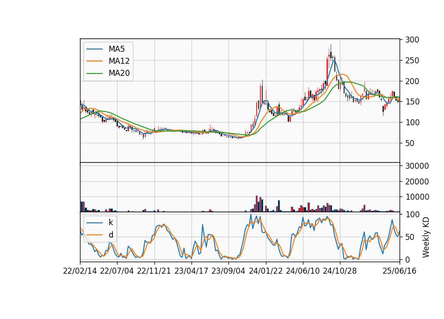This screenshot has height=319, width=444.
Task: Click the 30000 volume axis label
Action: [x=417, y=166]
